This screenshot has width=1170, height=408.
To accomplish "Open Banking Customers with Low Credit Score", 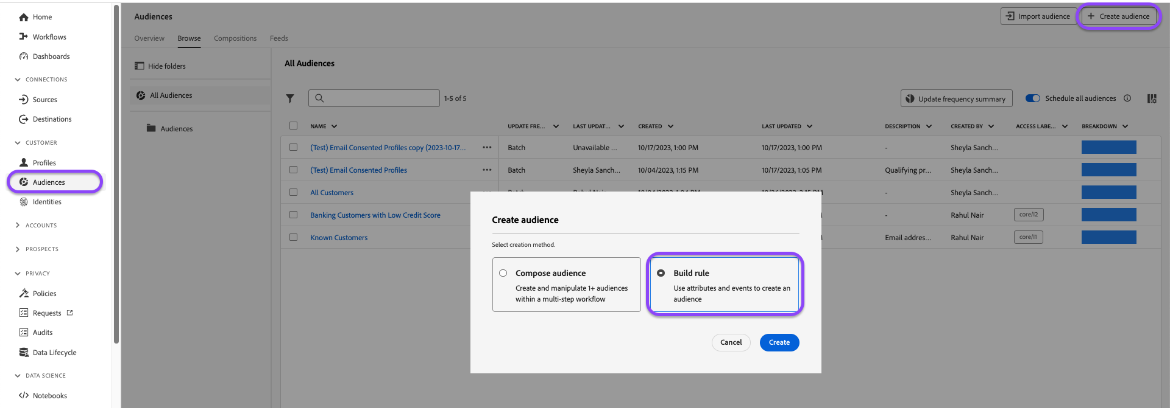I will pos(375,215).
